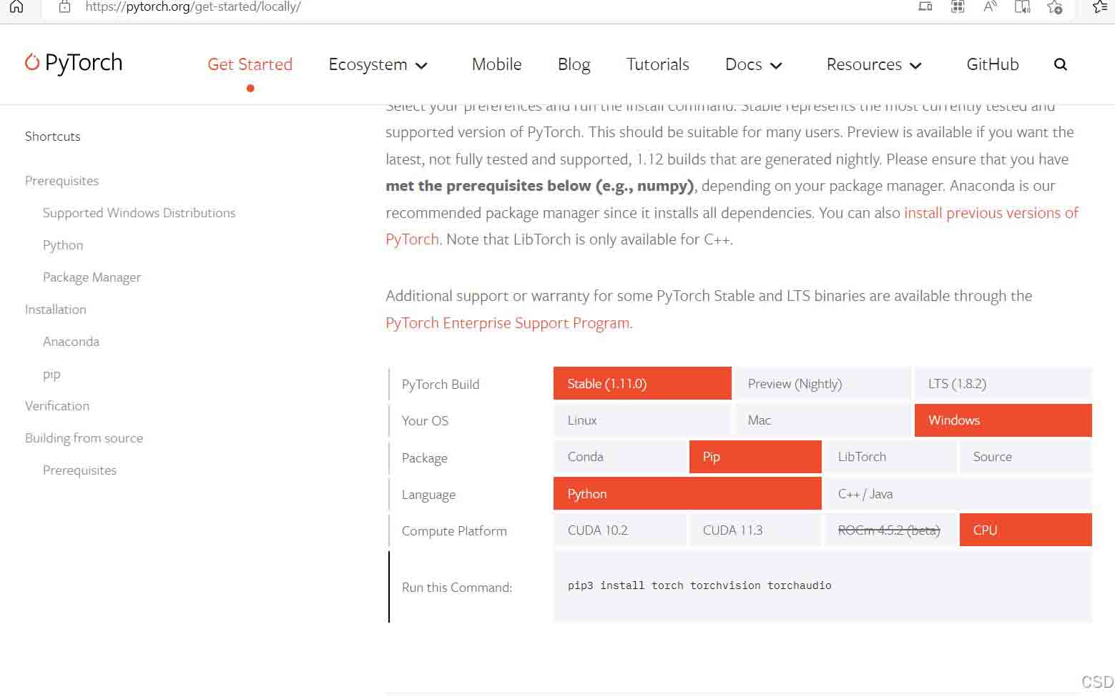Open the GitHub link in navigation
1115x697 pixels.
click(992, 64)
